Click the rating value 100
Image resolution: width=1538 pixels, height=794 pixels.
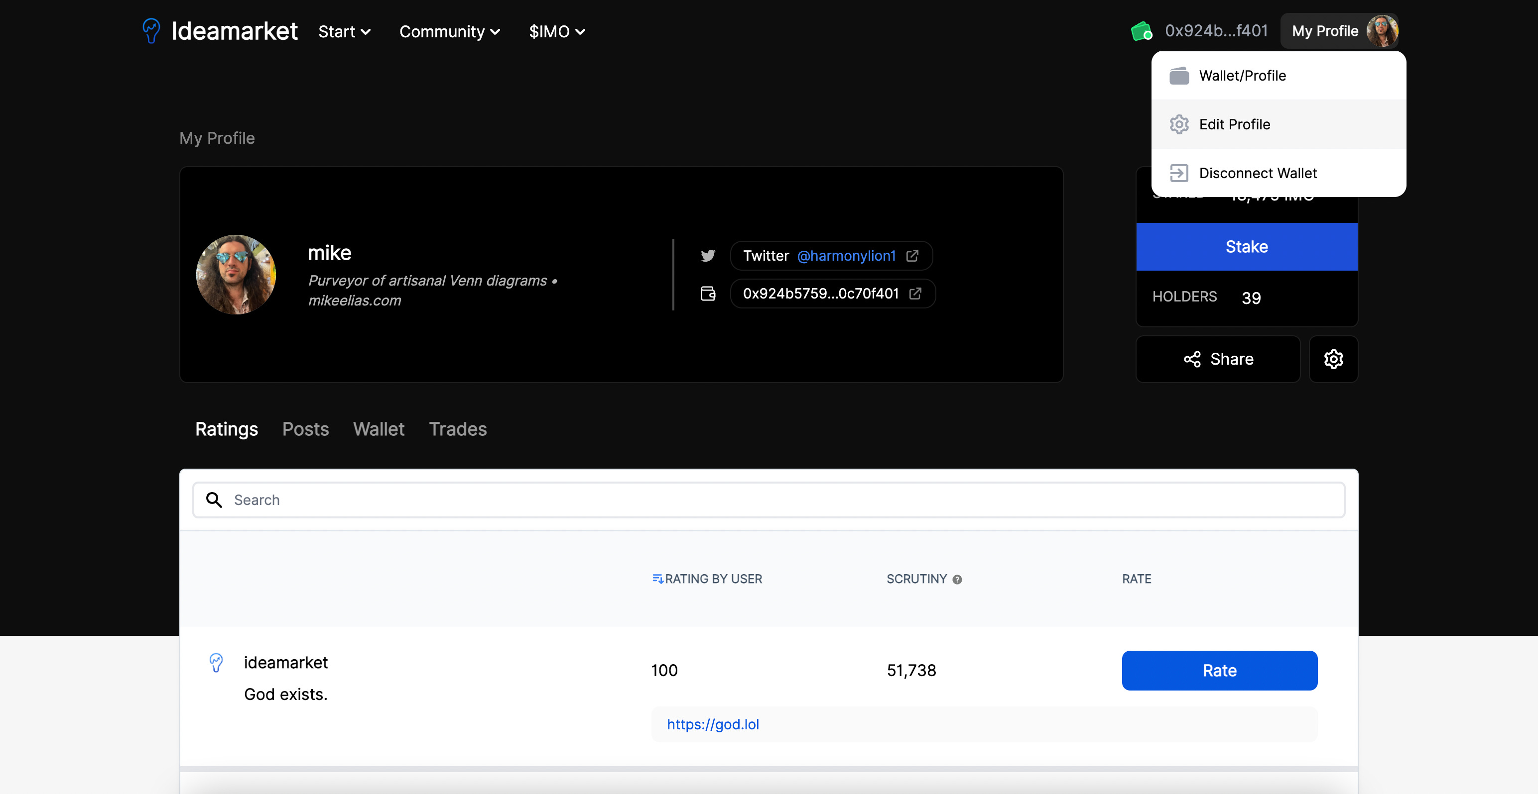pyautogui.click(x=664, y=671)
